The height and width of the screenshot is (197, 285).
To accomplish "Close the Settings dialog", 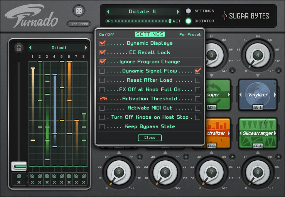I will [x=150, y=138].
